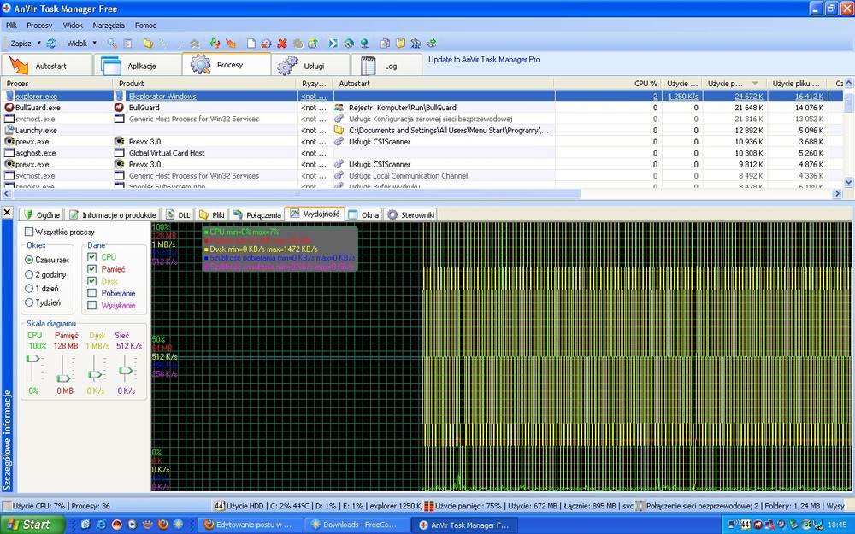Viewport: 855px width, 534px height.
Task: Click the orange arrow icon in toolbar
Action: (x=231, y=43)
